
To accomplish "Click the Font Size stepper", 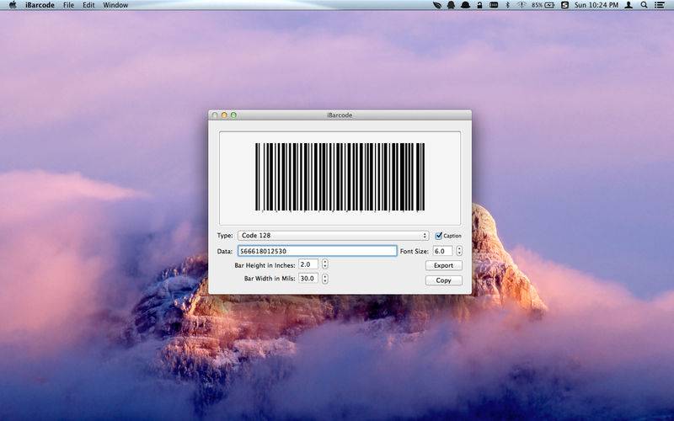I will pos(459,251).
